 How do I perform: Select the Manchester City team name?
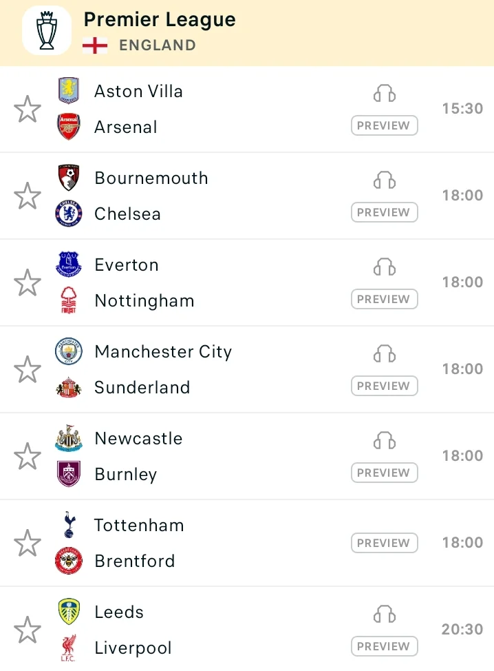[163, 352]
